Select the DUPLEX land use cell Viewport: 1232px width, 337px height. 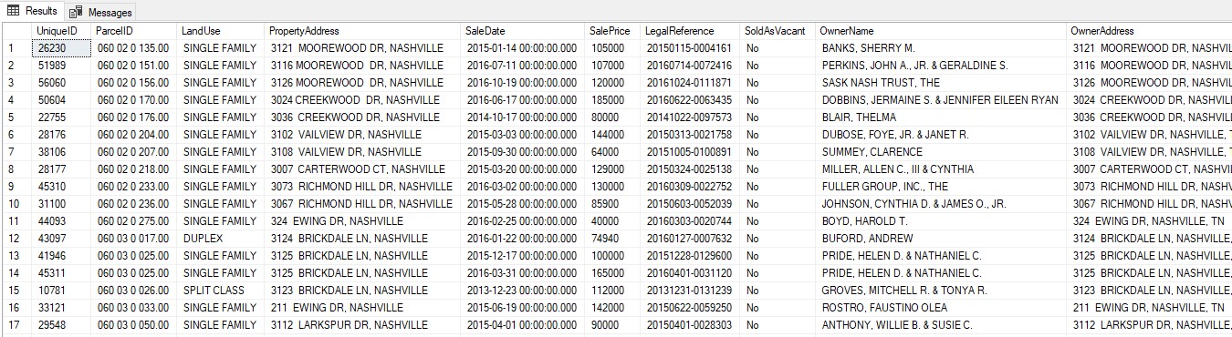(x=221, y=239)
